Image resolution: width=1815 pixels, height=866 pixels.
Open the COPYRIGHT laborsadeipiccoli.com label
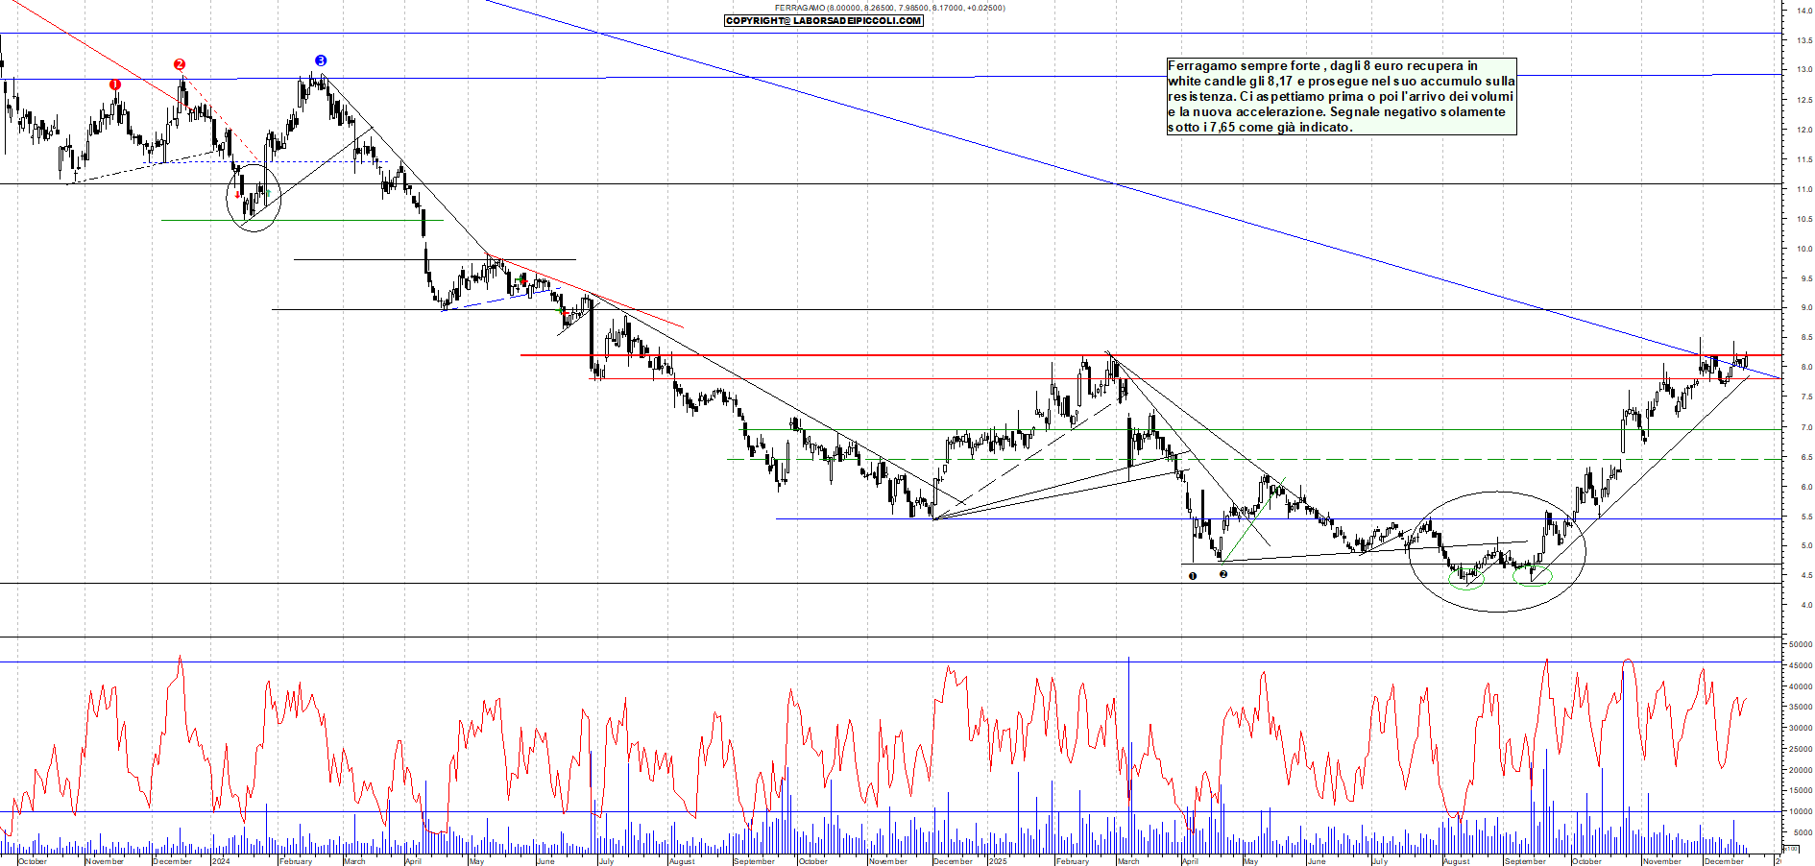point(824,20)
